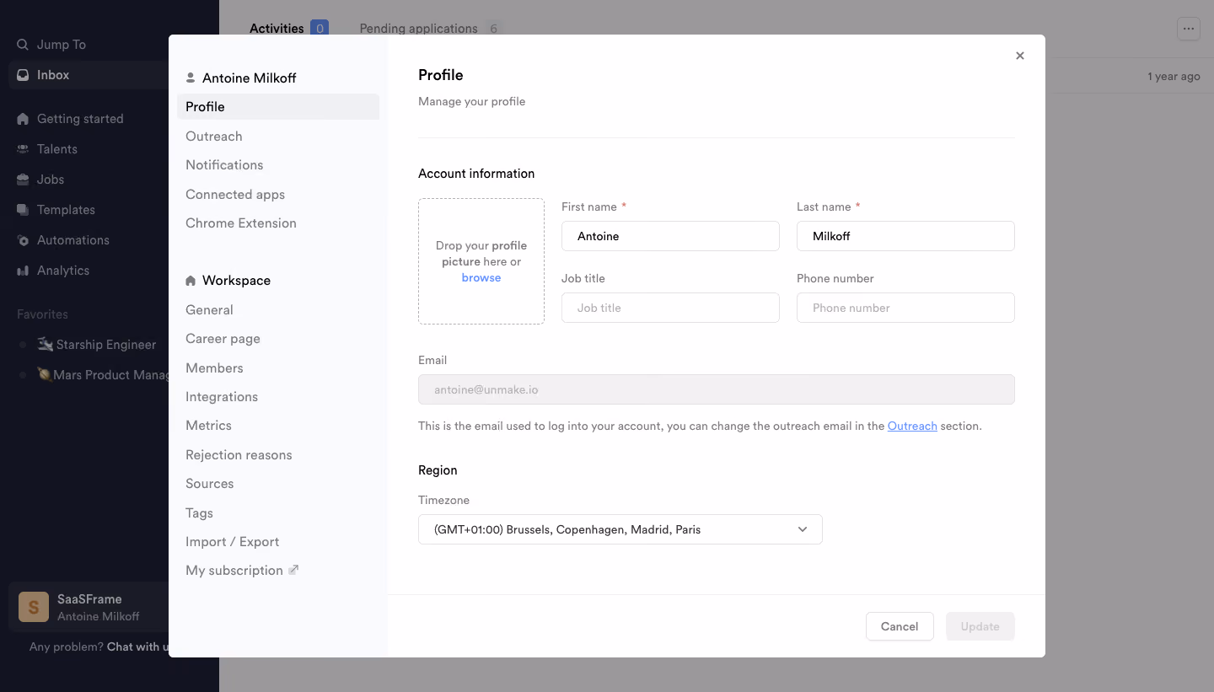Switch to the Activities tab
Screen dimensions: 1214x692
[x=289, y=29]
